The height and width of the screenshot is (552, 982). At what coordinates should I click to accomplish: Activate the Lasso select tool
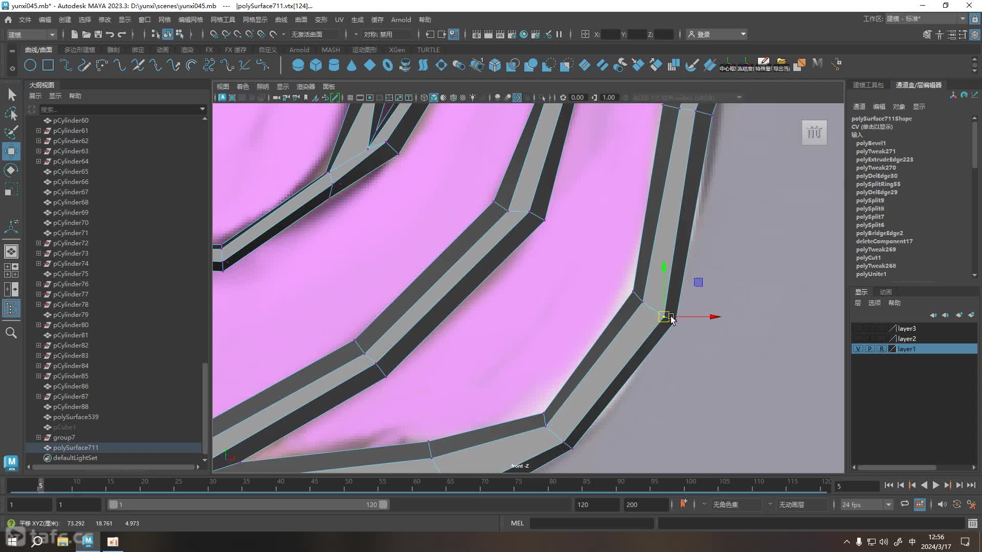point(11,113)
